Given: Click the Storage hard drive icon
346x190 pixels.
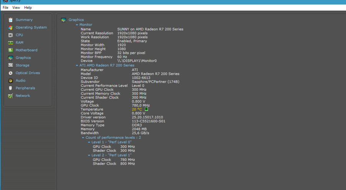Looking at the screenshot, I should point(10,65).
